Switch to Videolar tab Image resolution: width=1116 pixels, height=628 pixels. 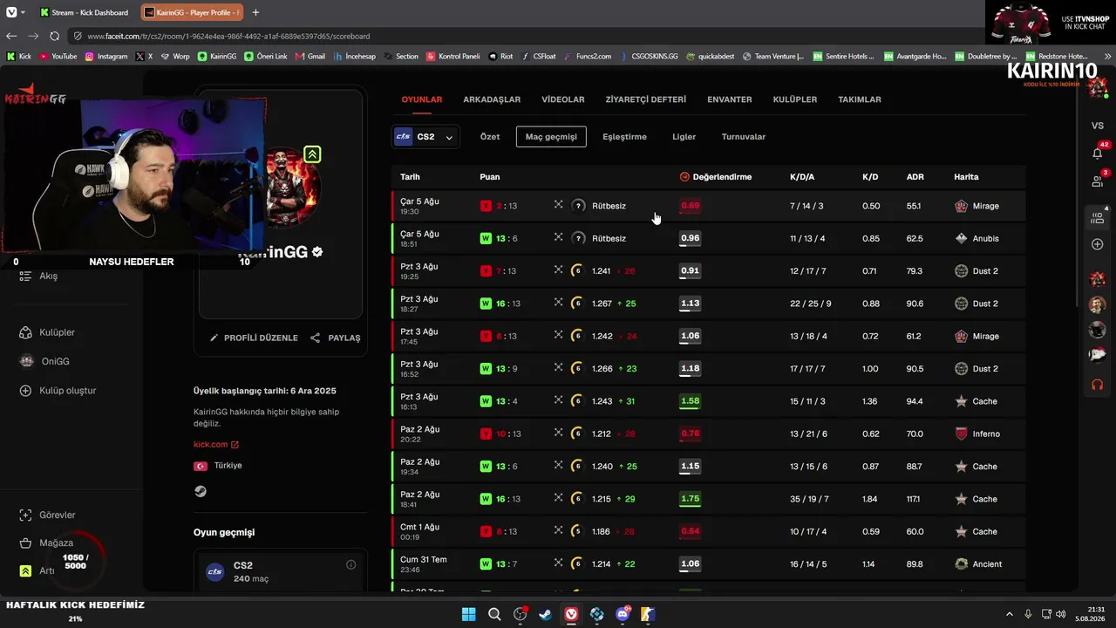point(563,99)
